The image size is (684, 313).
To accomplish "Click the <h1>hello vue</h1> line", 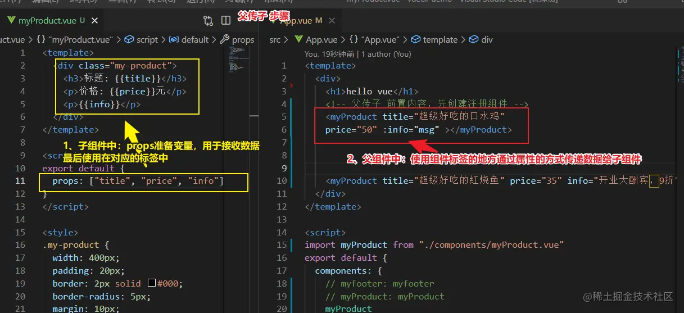I will tap(372, 92).
